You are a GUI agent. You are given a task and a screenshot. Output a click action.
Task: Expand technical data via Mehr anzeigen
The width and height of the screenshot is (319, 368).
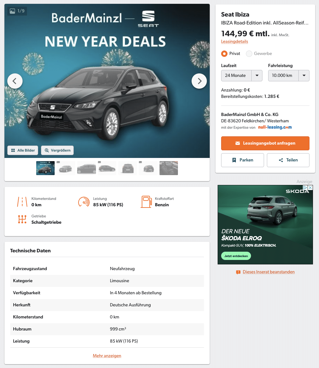pos(107,356)
